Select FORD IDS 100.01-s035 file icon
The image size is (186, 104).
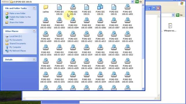point(114,75)
